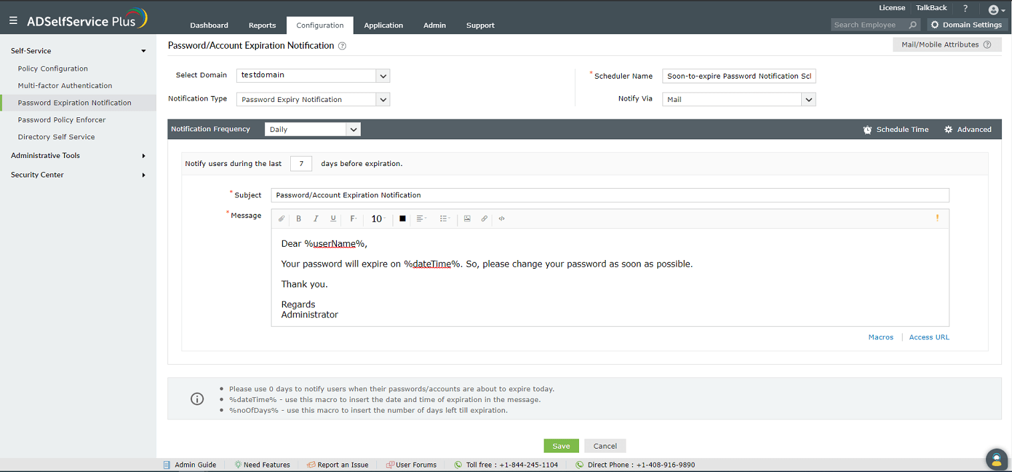Open the black text color swatch
1012x472 pixels.
pos(402,219)
